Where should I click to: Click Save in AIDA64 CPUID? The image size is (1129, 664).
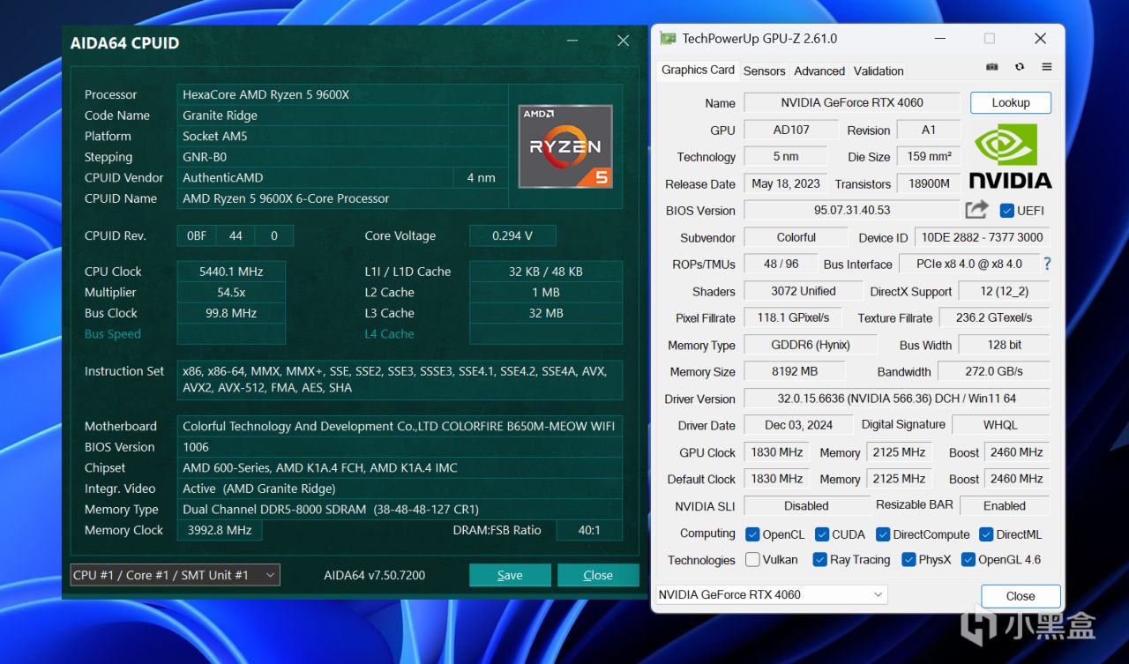point(510,575)
